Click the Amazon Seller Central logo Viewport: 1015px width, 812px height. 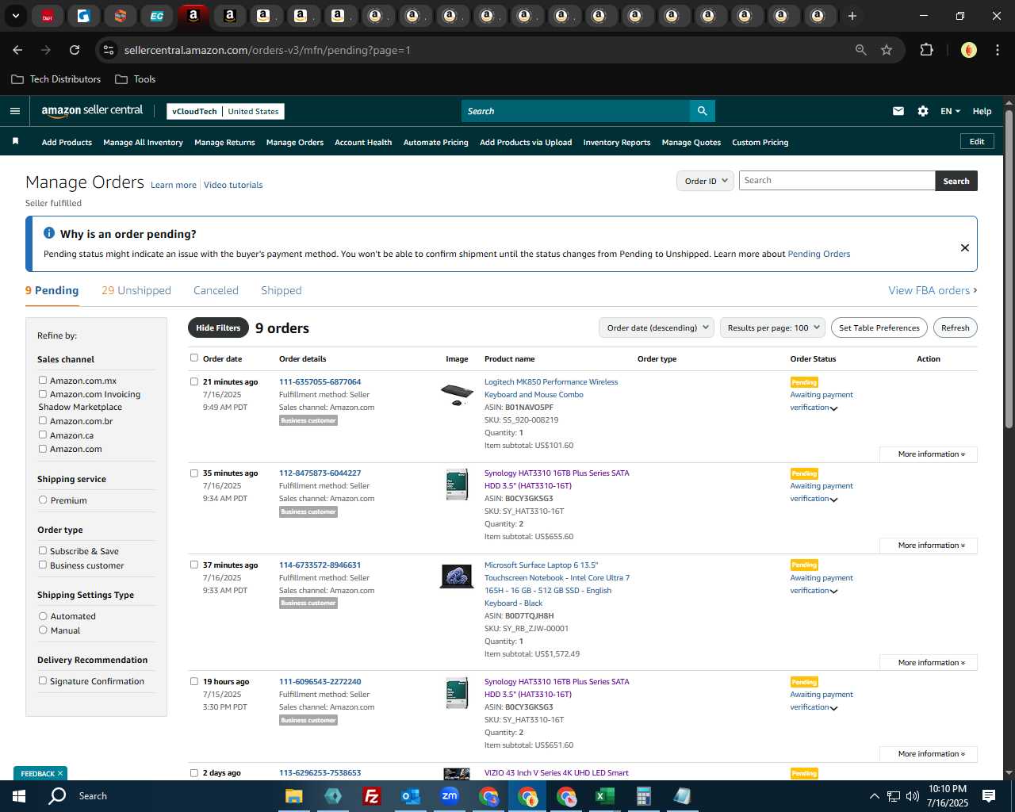coord(92,111)
